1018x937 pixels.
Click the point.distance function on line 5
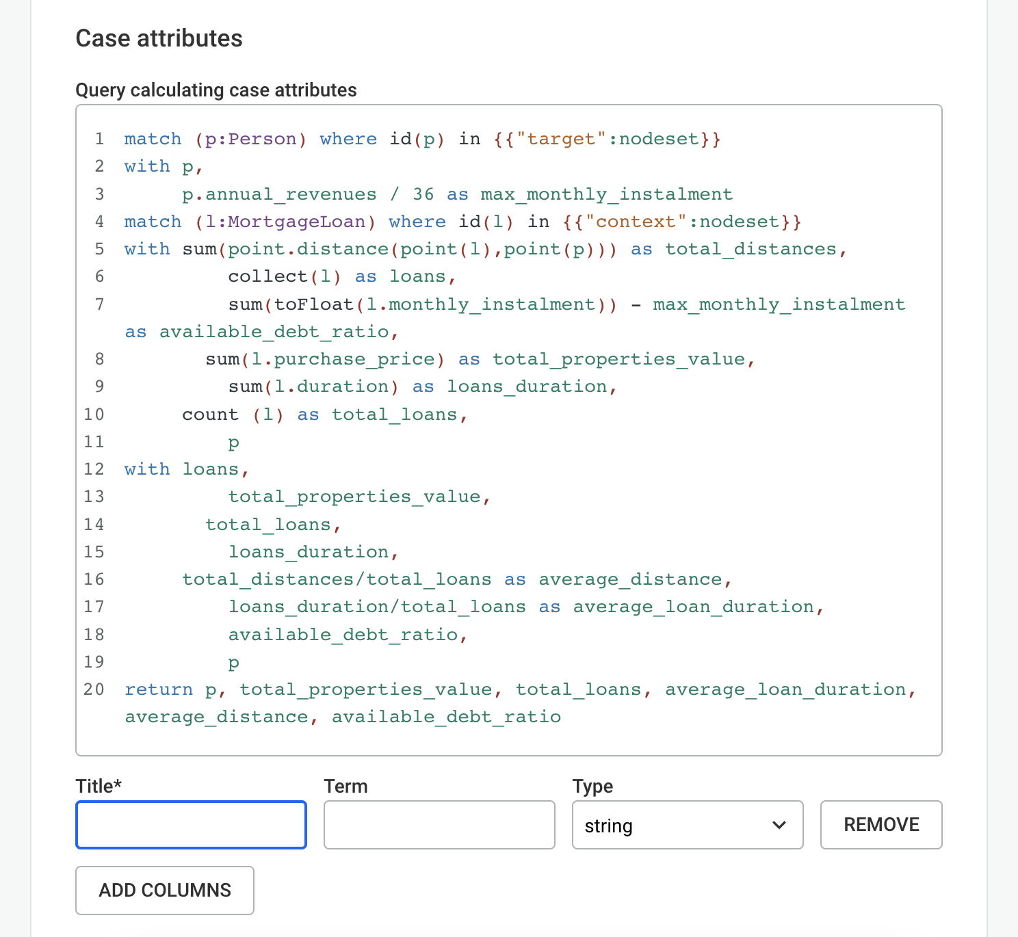(x=308, y=249)
